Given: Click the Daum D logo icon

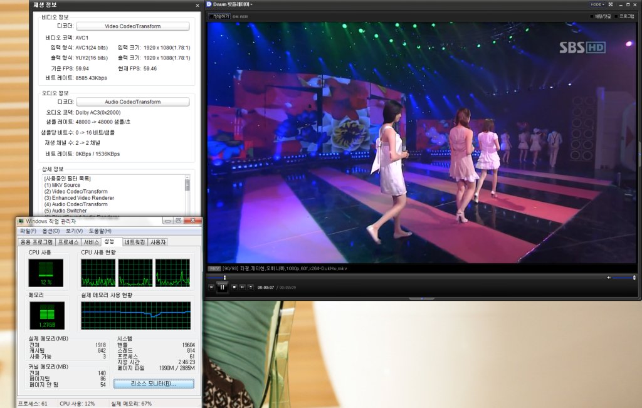Looking at the screenshot, I should (209, 4).
